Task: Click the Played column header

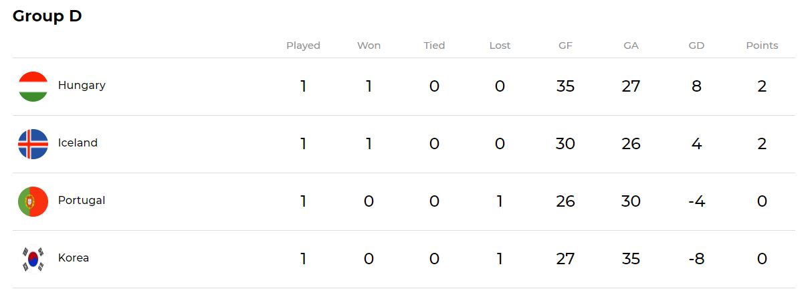Action: (303, 45)
